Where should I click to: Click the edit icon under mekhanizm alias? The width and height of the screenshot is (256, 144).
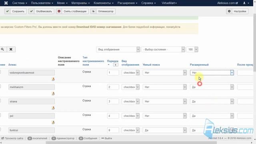53,94
